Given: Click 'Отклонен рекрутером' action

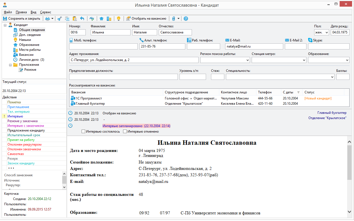Looking at the screenshot, I should click(x=24, y=144).
